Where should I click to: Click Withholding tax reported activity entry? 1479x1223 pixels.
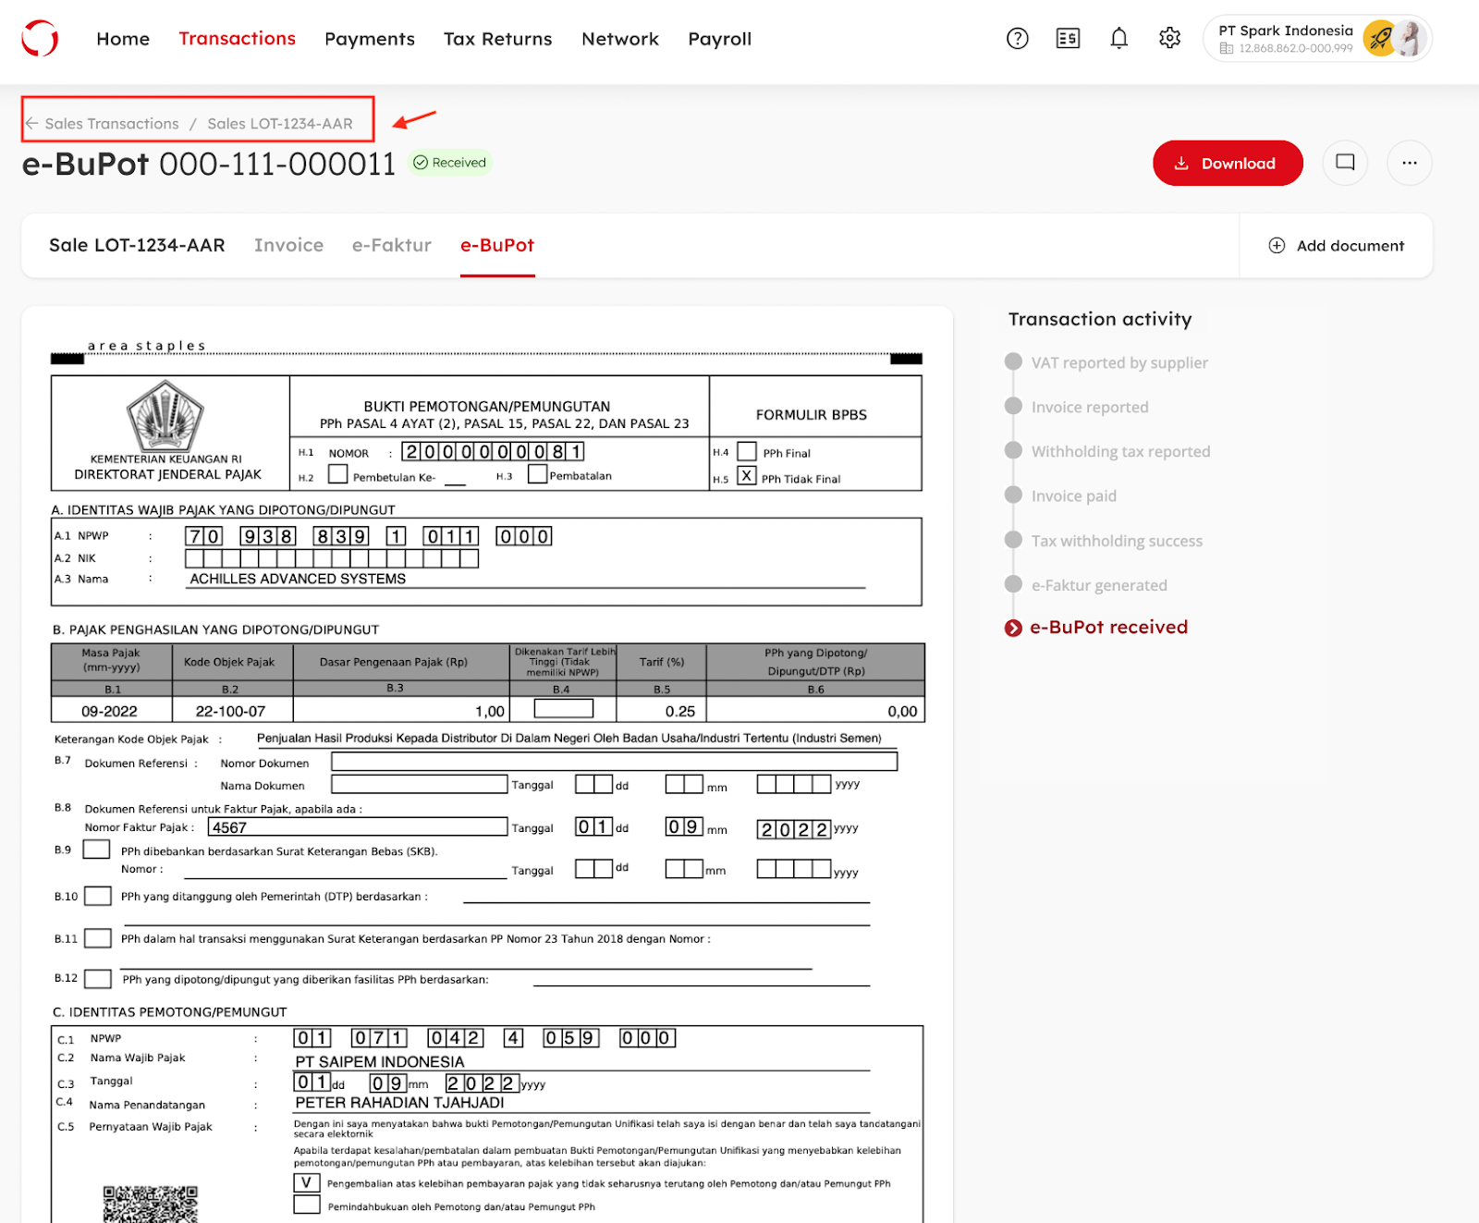point(1120,451)
